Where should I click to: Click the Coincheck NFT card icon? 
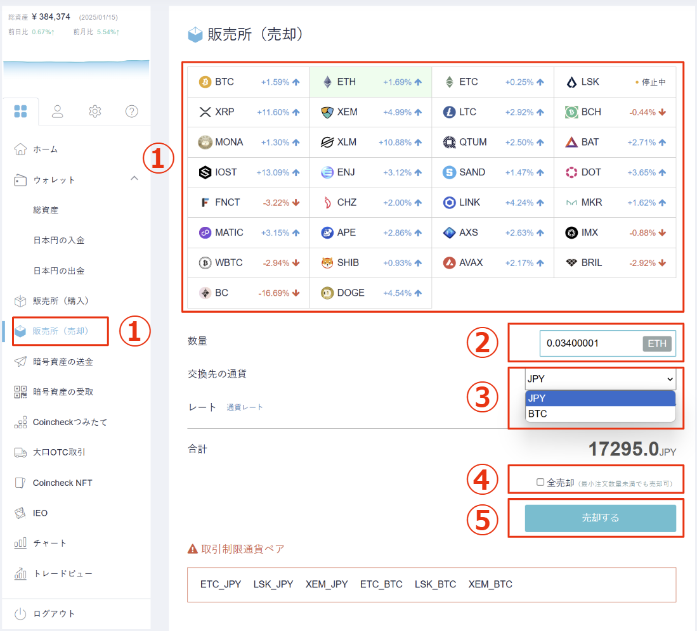[20, 483]
